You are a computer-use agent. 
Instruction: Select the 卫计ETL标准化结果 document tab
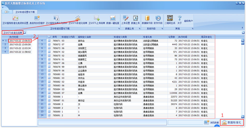(x=12, y=33)
